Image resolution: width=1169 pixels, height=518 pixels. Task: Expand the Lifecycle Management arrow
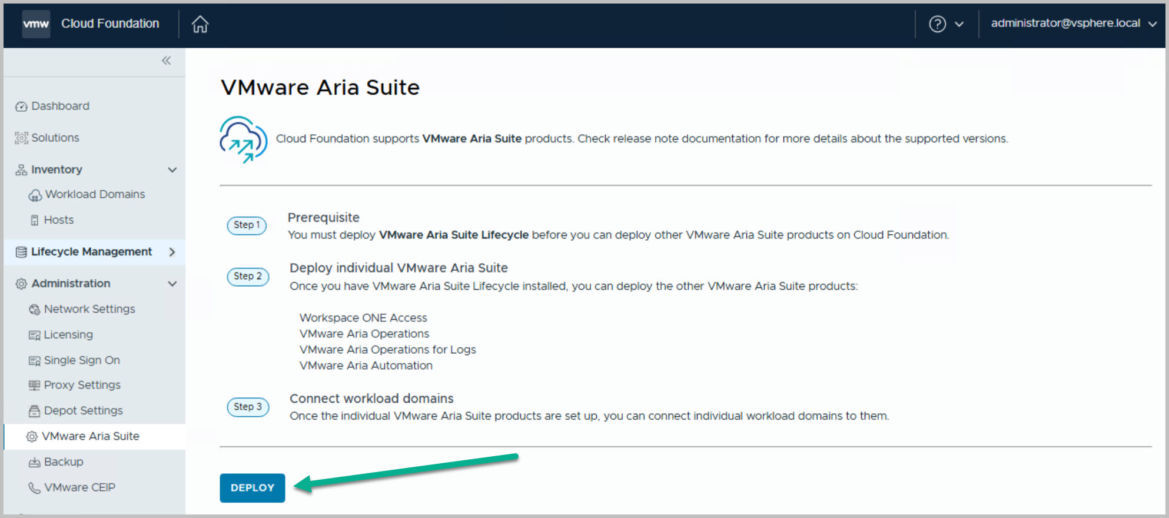(172, 252)
